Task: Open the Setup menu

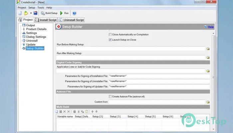Action: click(x=32, y=8)
